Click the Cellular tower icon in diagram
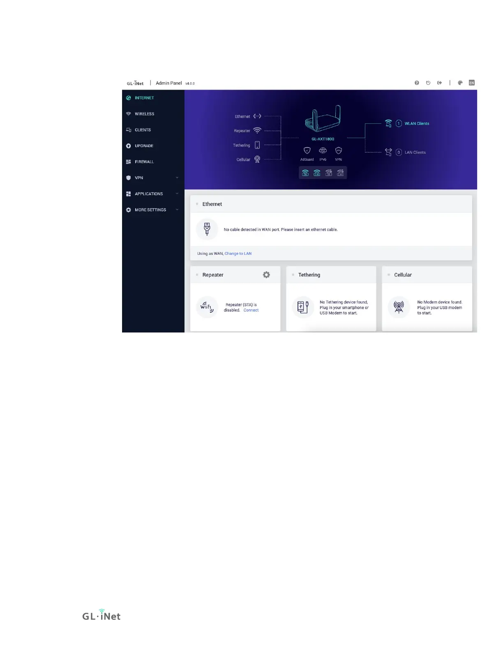The width and height of the screenshot is (503, 651). [x=257, y=159]
